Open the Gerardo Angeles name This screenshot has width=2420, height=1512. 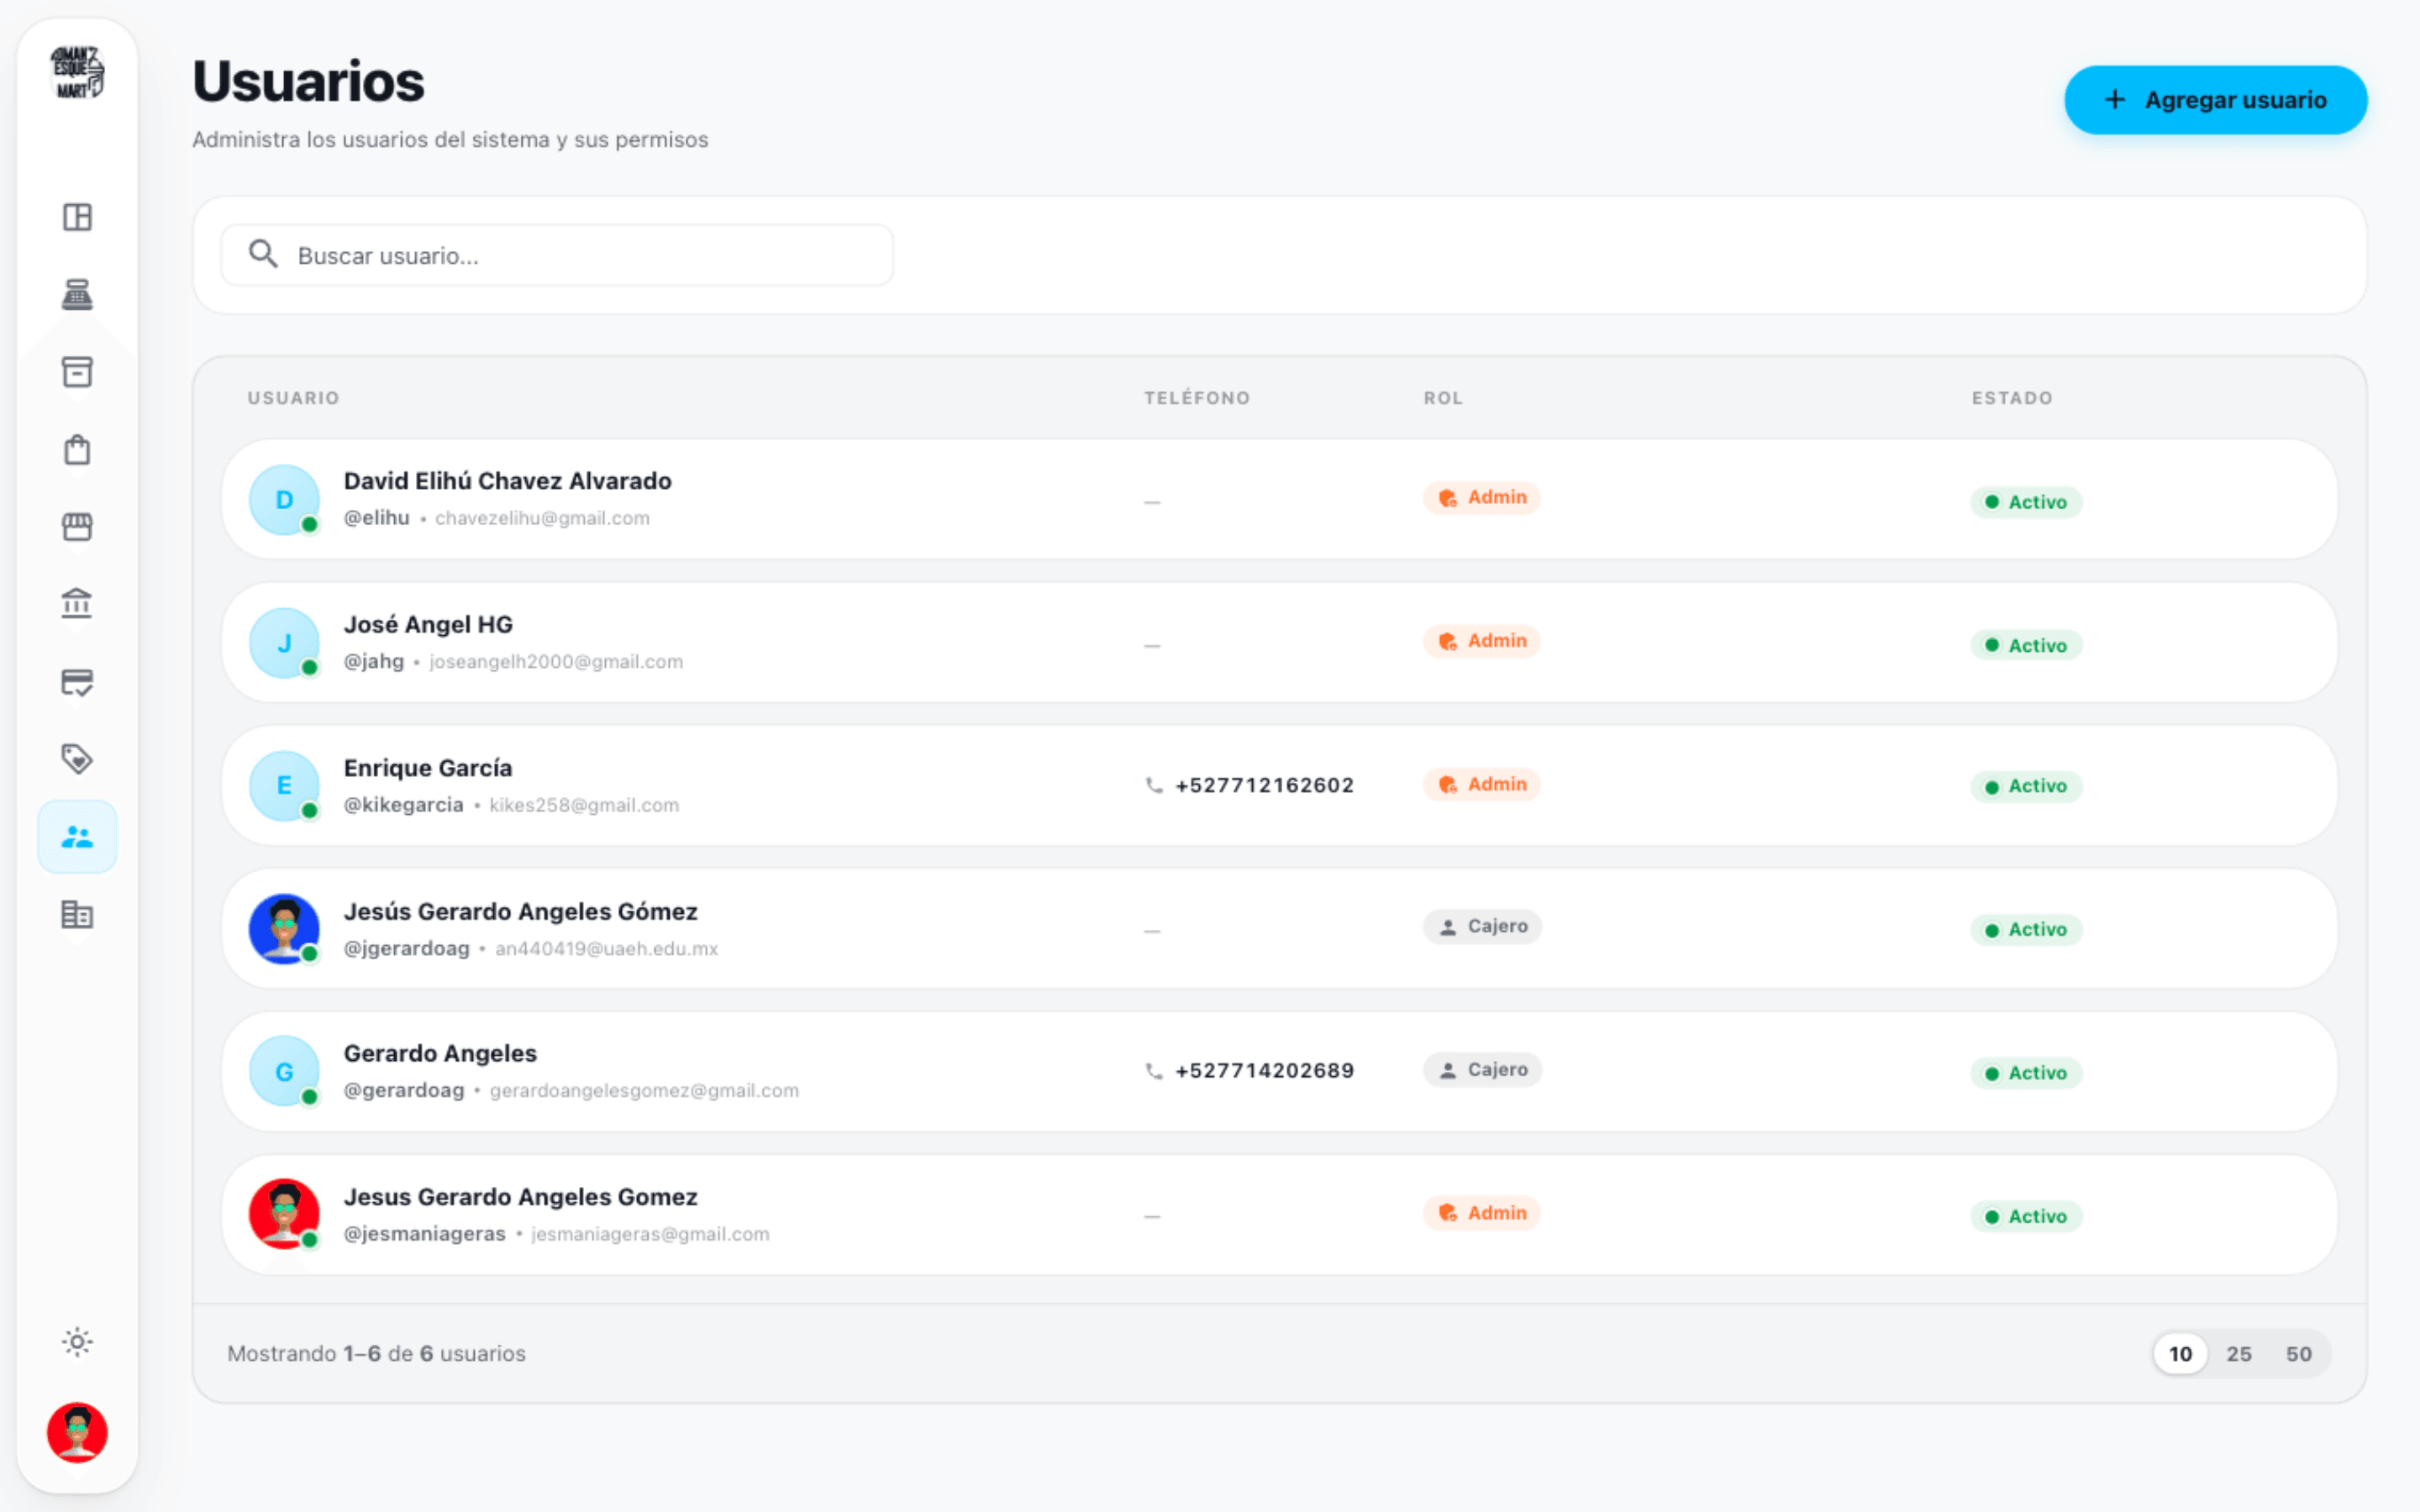[x=440, y=1053]
